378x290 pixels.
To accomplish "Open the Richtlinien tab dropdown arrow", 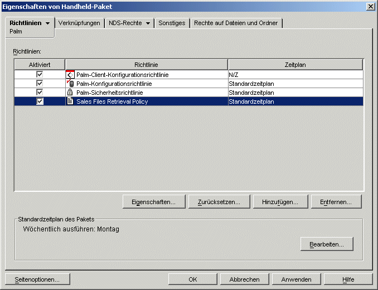I will pyautogui.click(x=48, y=23).
